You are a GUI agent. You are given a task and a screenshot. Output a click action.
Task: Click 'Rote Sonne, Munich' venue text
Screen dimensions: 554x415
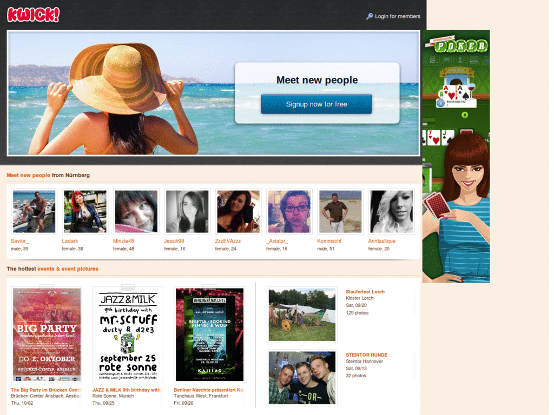click(x=113, y=396)
